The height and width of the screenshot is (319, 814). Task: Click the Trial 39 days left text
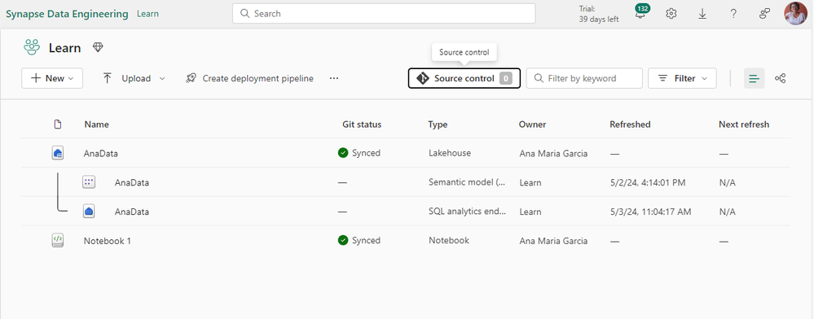(x=599, y=14)
